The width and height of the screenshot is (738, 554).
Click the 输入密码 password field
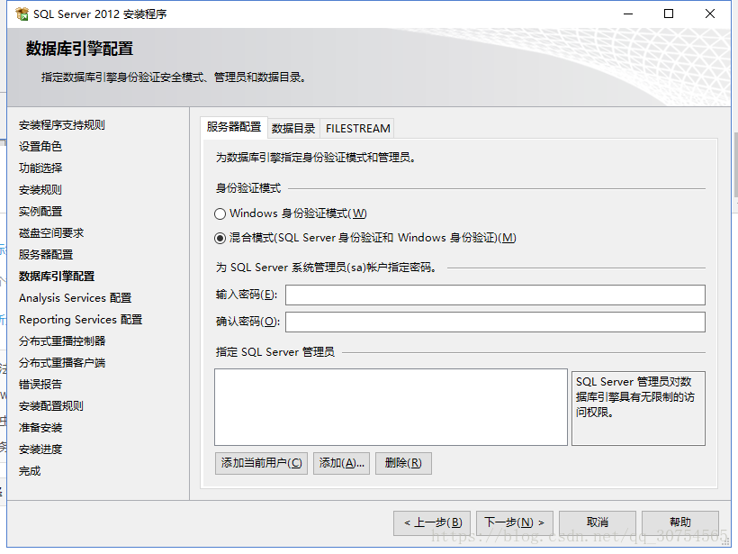point(495,295)
